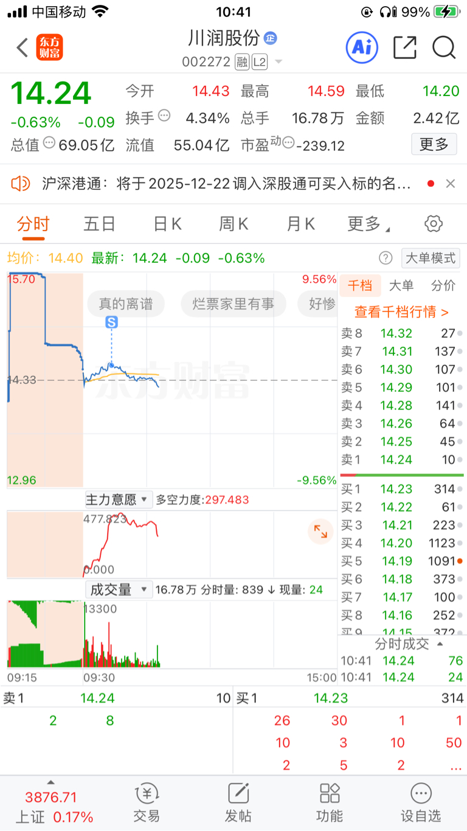Open the 东方财富 logo icon

pyautogui.click(x=50, y=47)
